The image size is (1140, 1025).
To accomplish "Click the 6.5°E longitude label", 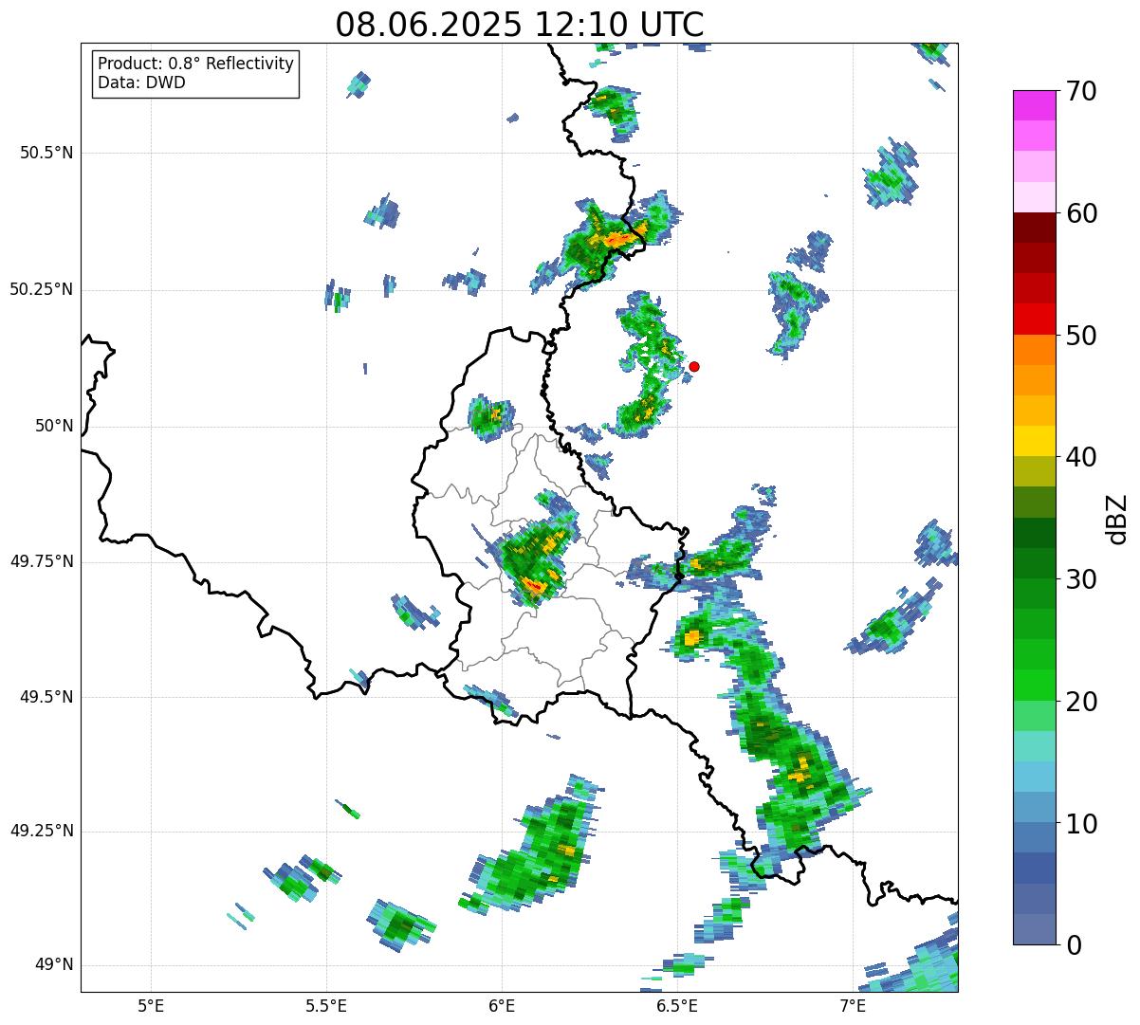I will [677, 1005].
